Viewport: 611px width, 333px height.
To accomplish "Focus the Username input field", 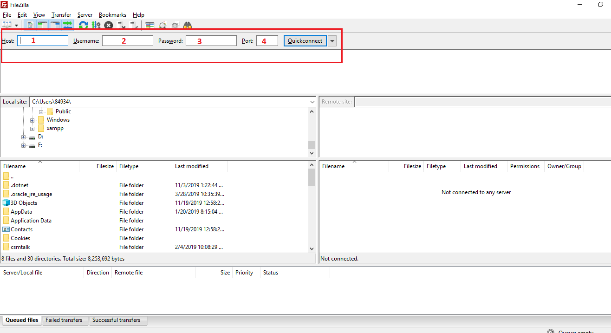I will click(128, 41).
